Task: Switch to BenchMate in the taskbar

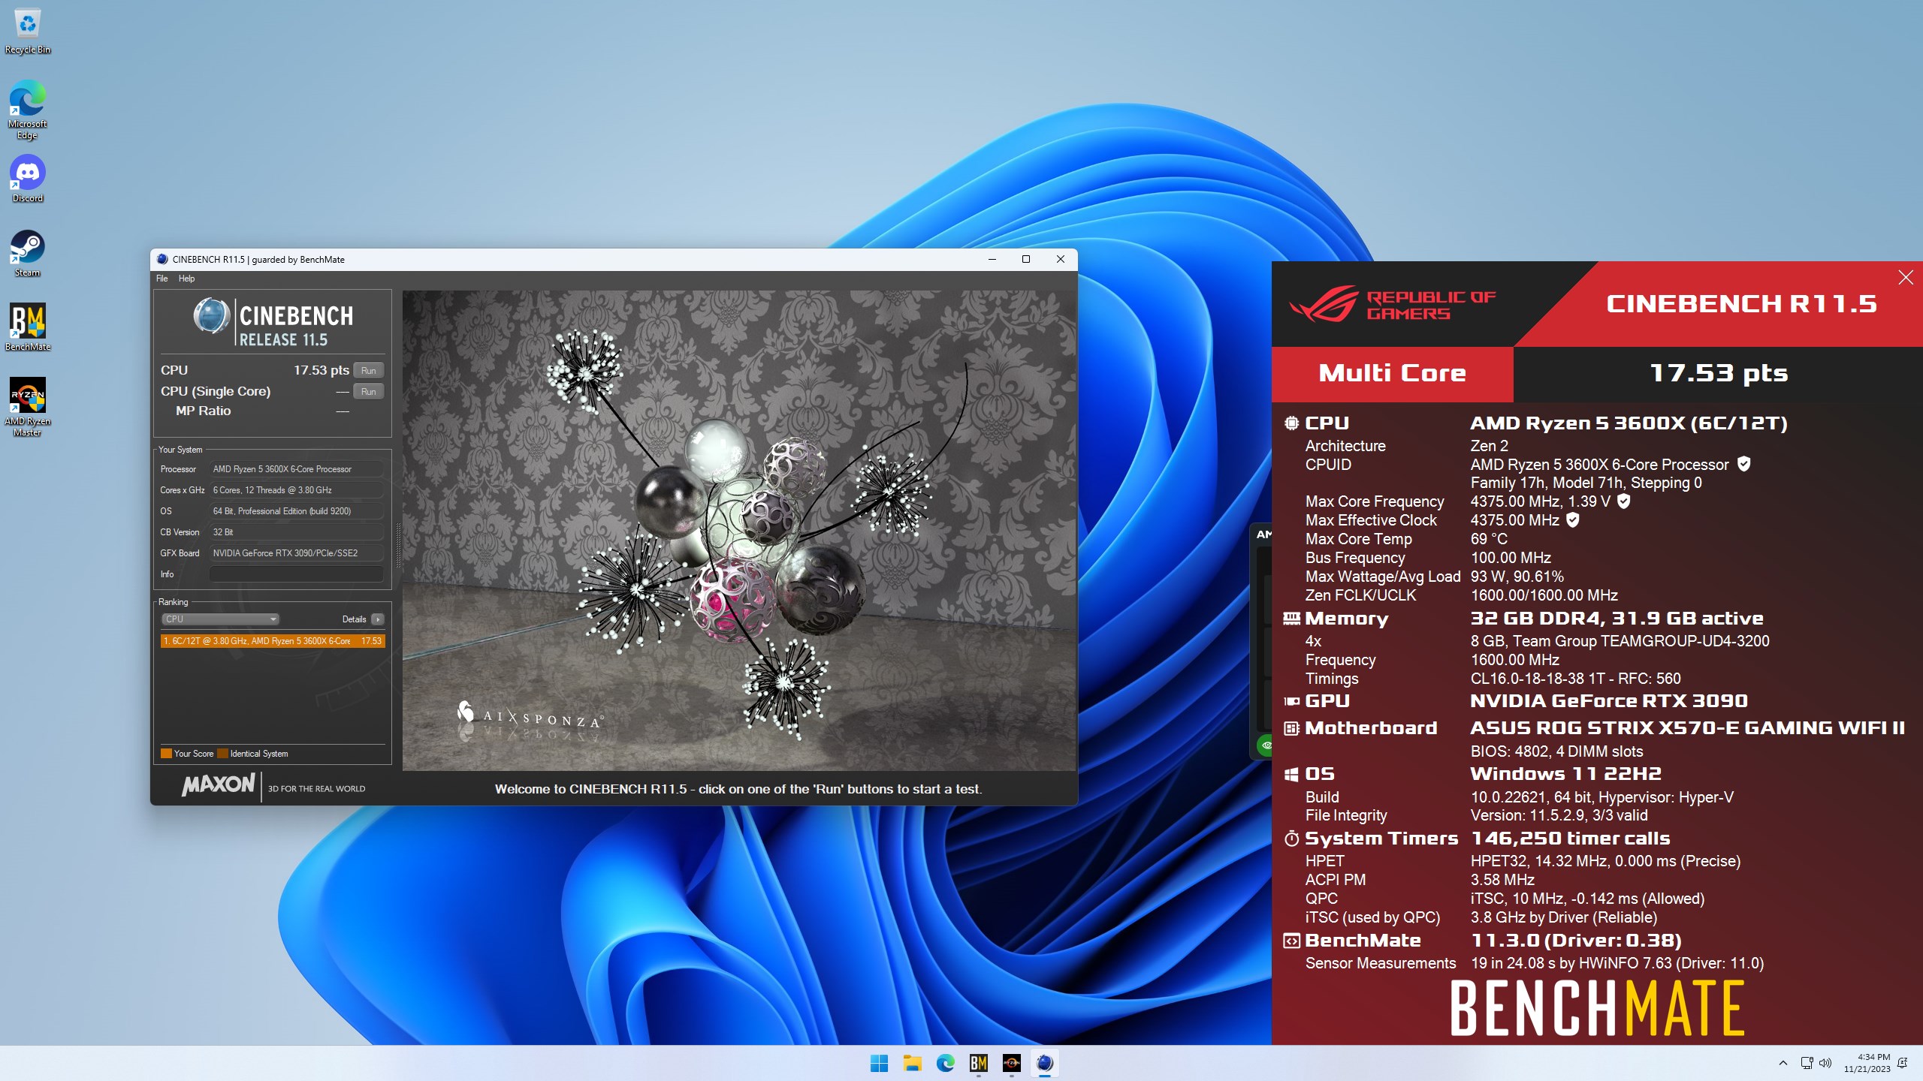Action: pyautogui.click(x=978, y=1063)
